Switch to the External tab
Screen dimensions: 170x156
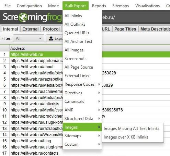31,29
